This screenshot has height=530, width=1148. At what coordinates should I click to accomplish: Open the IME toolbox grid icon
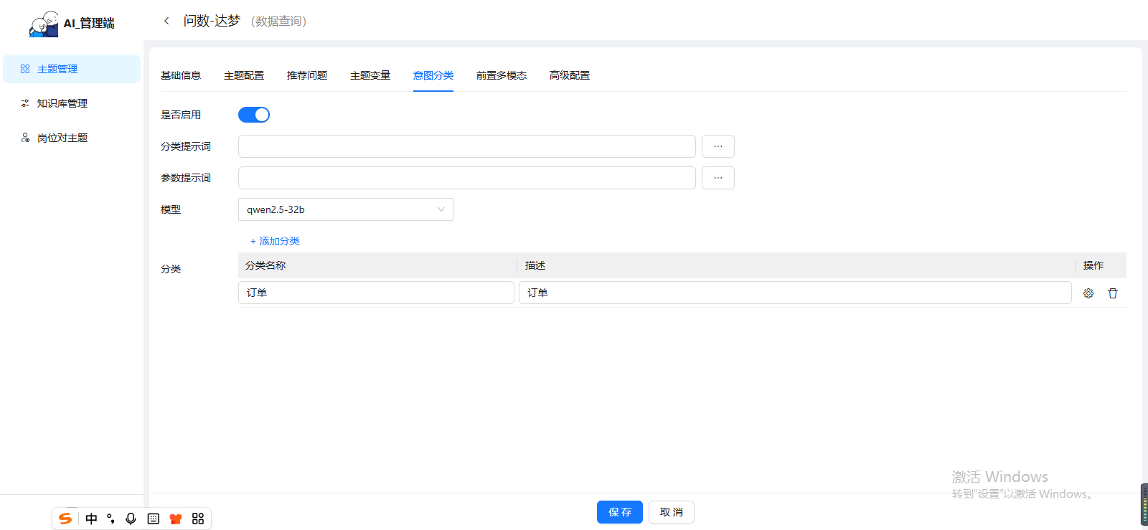[198, 519]
